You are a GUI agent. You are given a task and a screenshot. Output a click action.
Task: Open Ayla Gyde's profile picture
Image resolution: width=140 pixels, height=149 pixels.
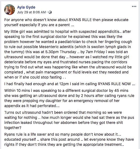pos(10,10)
